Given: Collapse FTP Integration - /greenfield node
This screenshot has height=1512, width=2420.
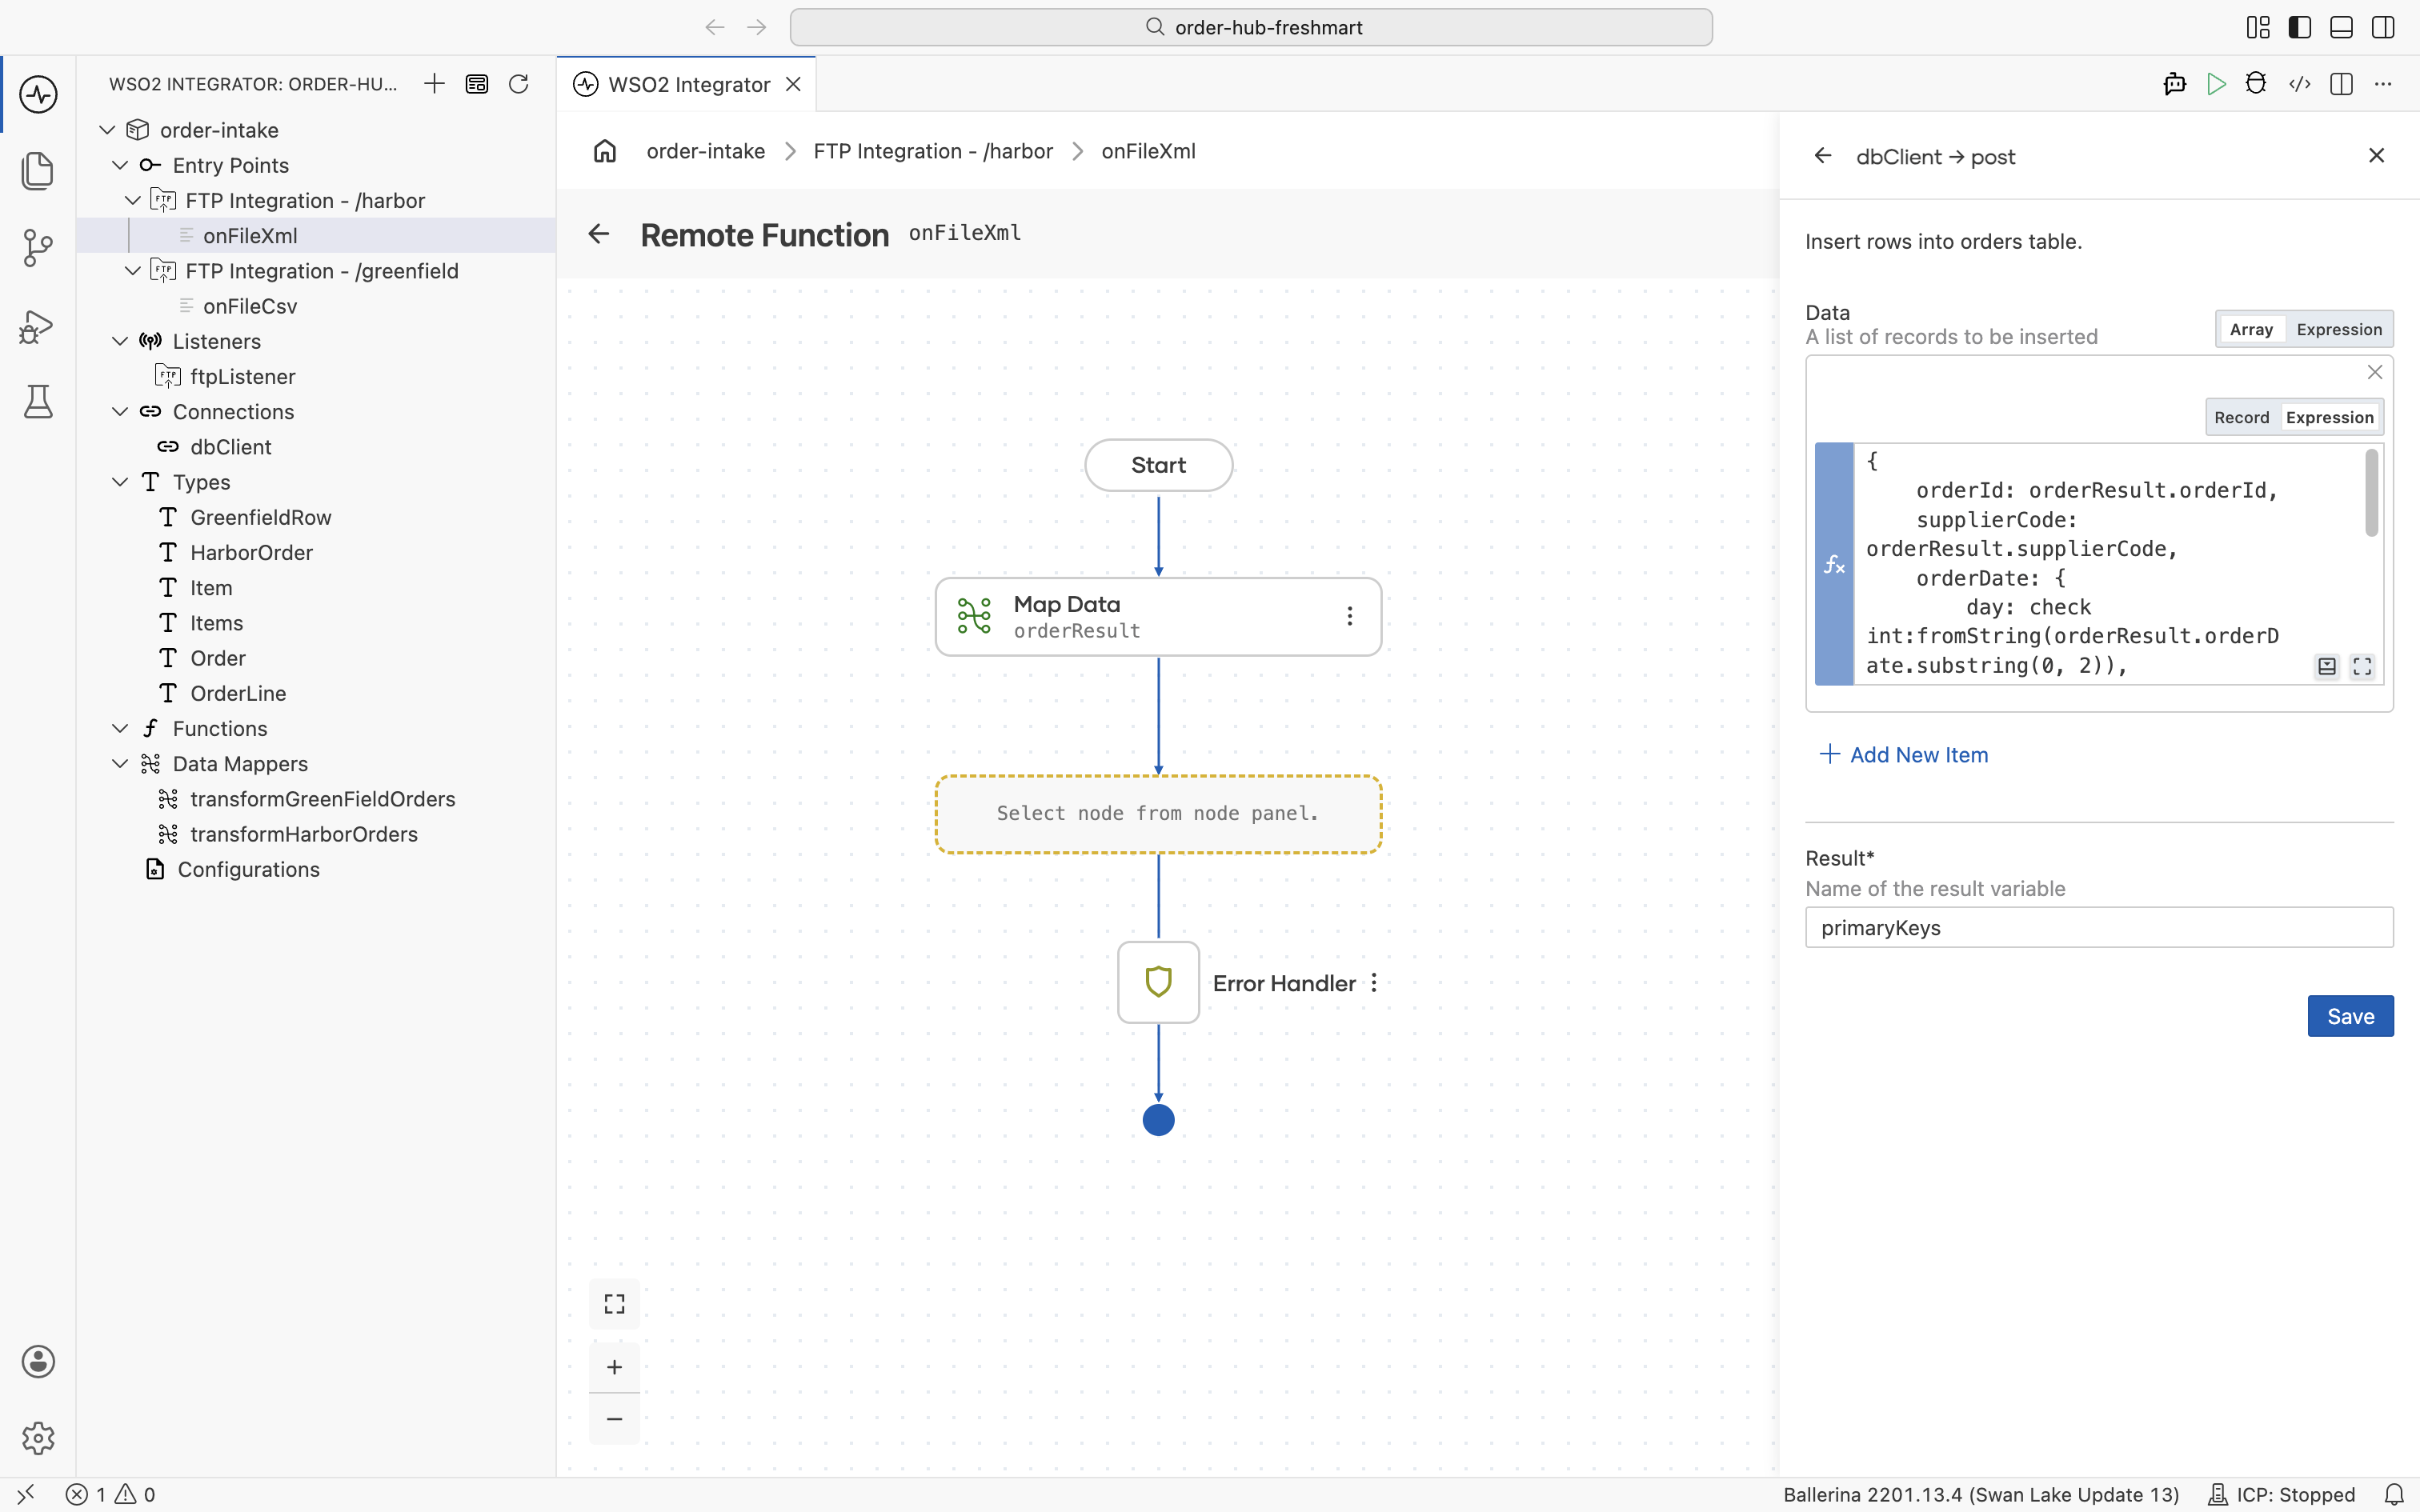Looking at the screenshot, I should pyautogui.click(x=133, y=271).
